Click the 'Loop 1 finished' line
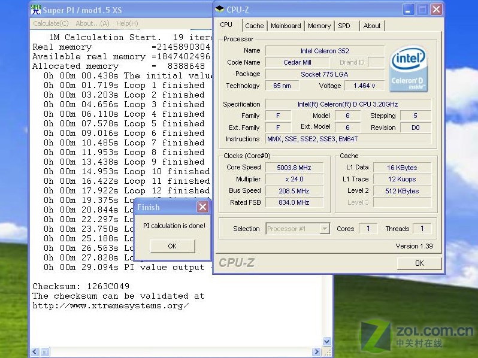This screenshot has height=358, width=478. pos(124,86)
